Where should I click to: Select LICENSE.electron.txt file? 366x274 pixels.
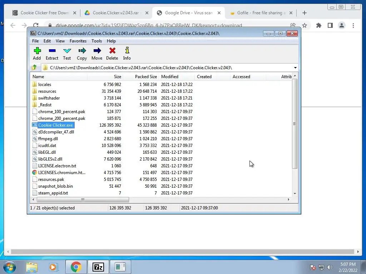pos(57,166)
